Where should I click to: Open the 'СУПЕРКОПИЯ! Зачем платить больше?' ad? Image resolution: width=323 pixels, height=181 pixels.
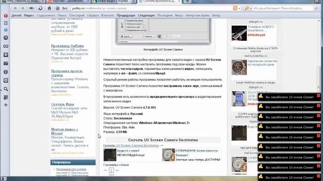click(x=196, y=153)
